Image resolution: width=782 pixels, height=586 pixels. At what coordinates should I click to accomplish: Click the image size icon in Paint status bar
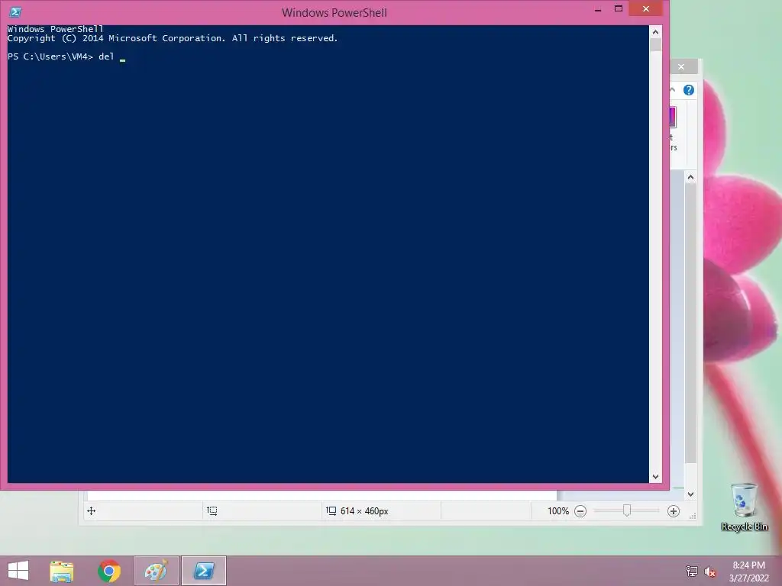(331, 510)
